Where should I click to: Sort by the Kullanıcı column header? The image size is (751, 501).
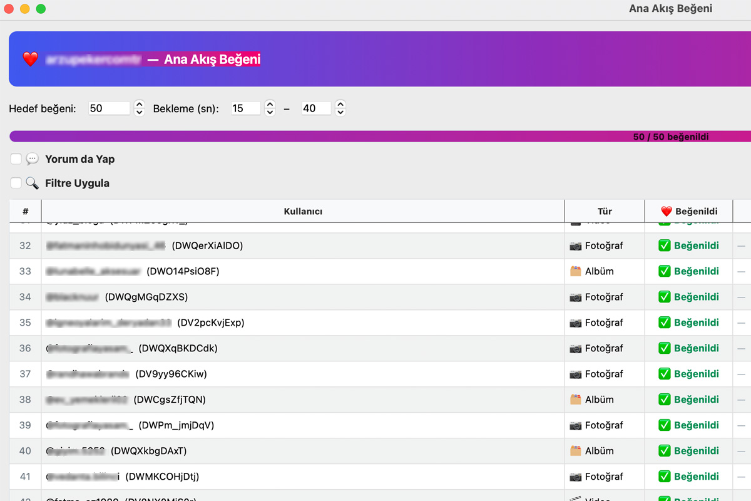[x=303, y=212]
